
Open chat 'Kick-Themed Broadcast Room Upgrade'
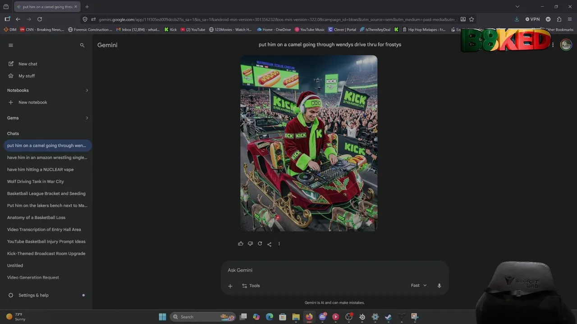click(x=47, y=253)
